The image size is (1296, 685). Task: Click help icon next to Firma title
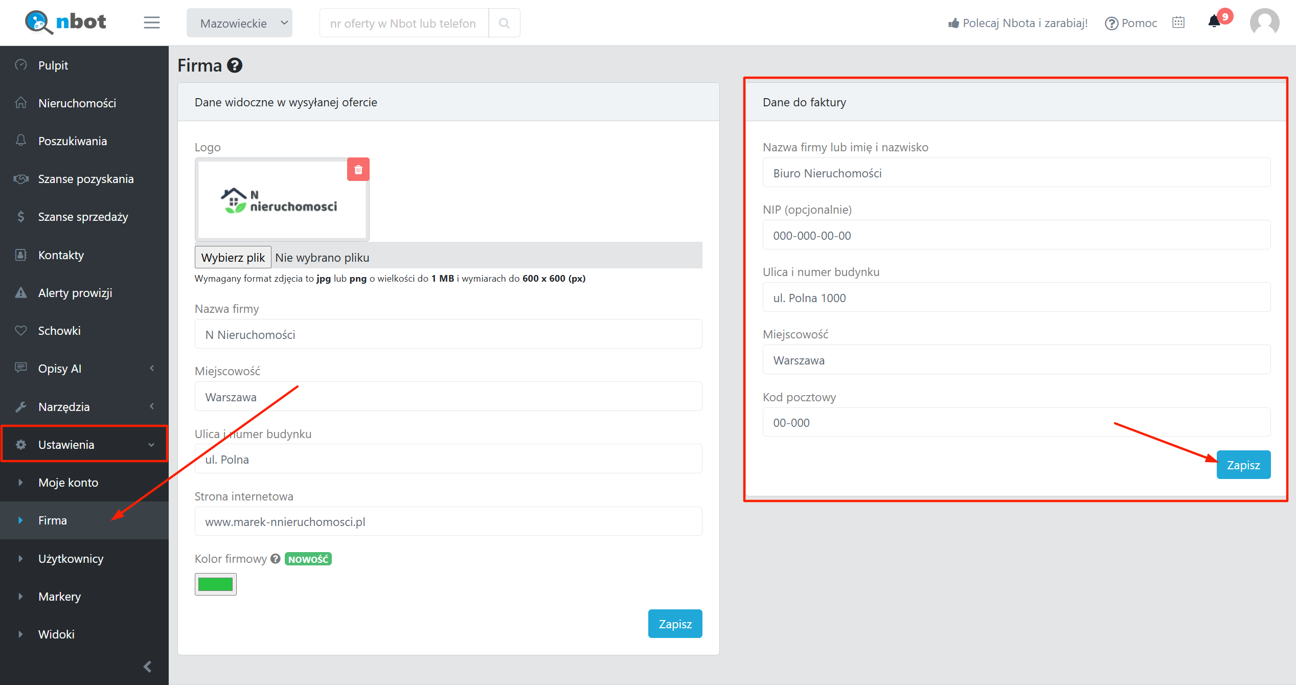(235, 65)
